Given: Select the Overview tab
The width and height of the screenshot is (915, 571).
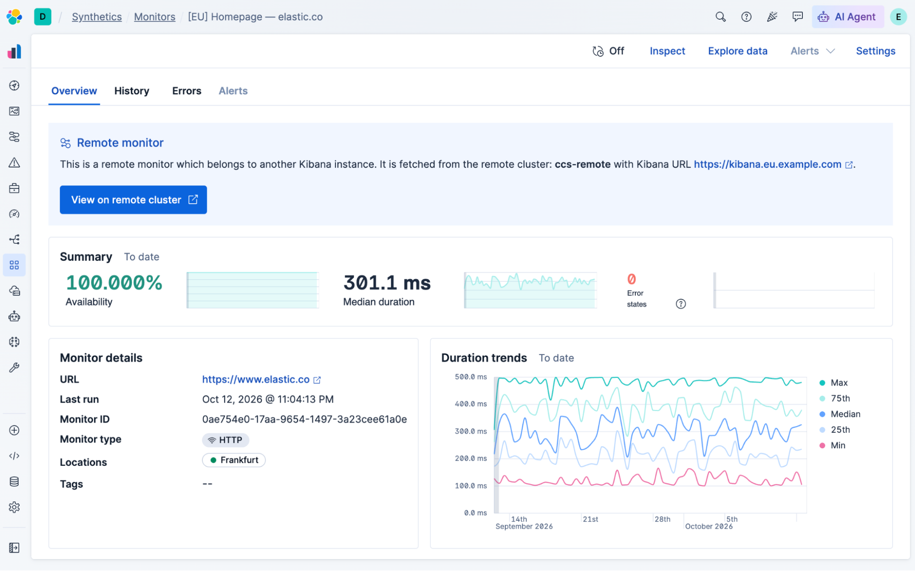Looking at the screenshot, I should 74,91.
